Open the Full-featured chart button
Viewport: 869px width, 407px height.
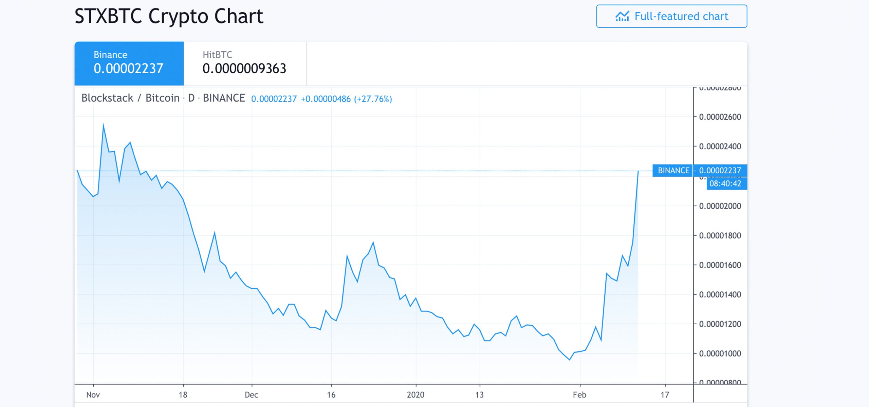[x=671, y=16]
